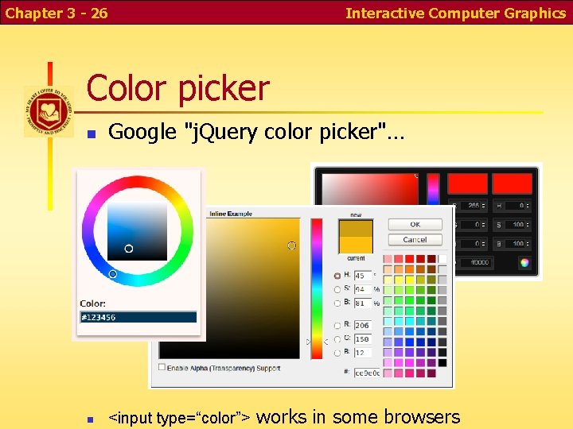Click the dark picker hex field showing ff0000

[477, 263]
